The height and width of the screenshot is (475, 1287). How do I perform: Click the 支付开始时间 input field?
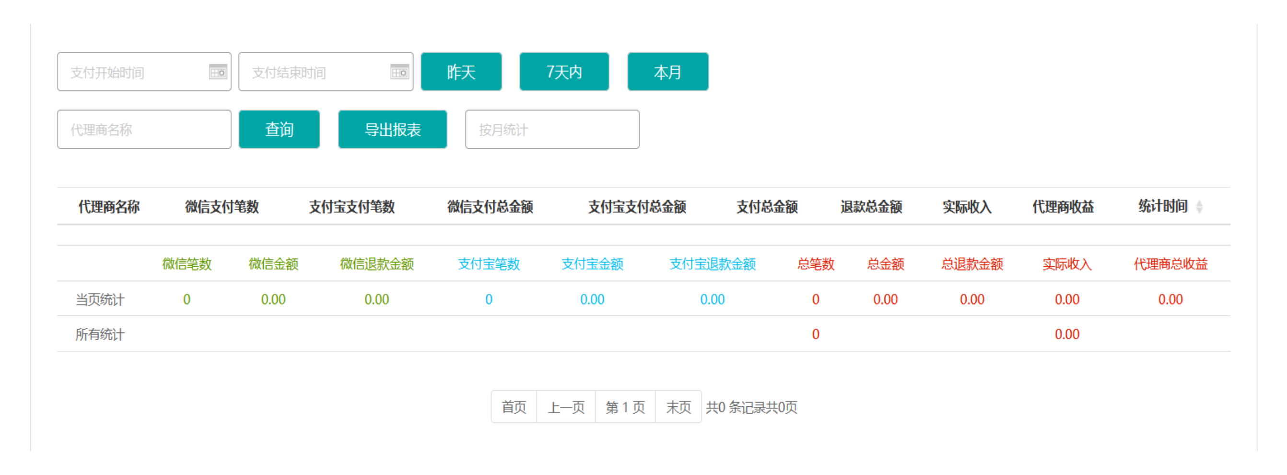(144, 71)
